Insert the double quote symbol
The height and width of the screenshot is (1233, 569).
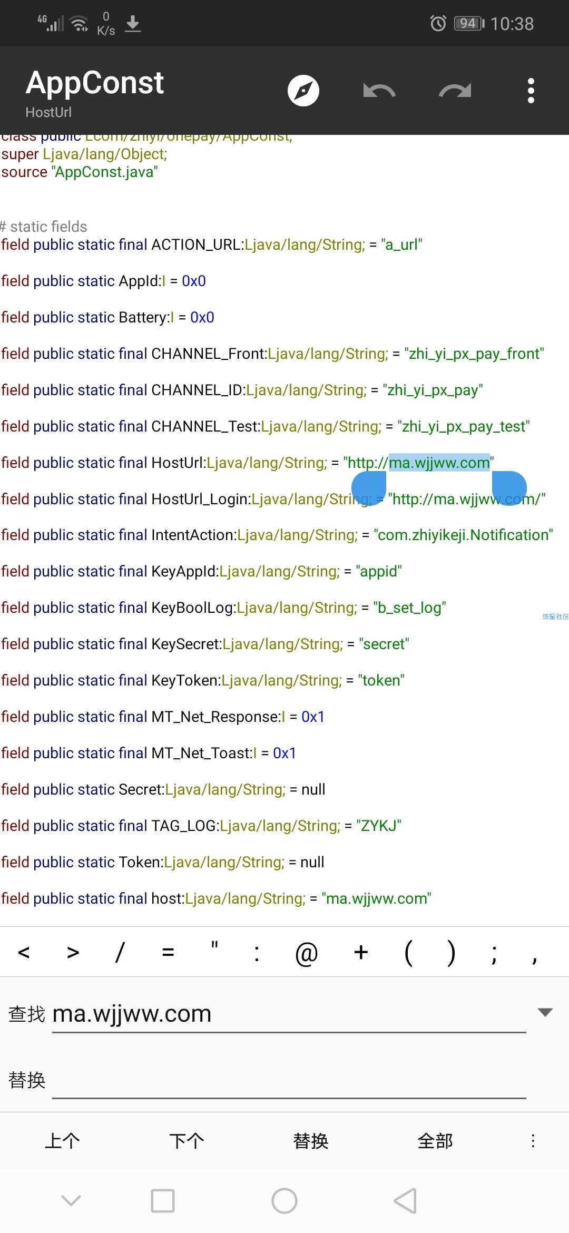(214, 945)
